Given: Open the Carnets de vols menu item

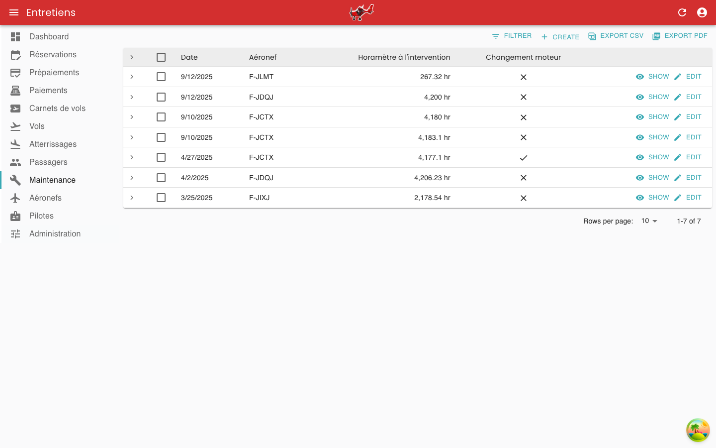Looking at the screenshot, I should pyautogui.click(x=57, y=109).
